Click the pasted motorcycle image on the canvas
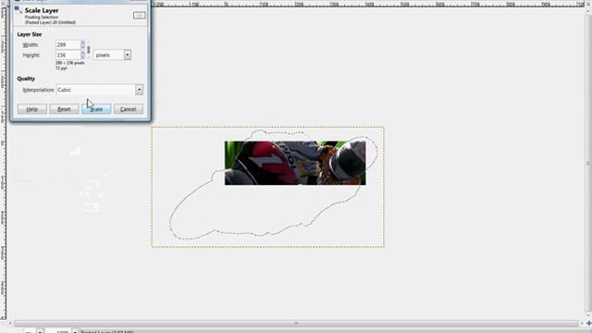 coord(295,163)
